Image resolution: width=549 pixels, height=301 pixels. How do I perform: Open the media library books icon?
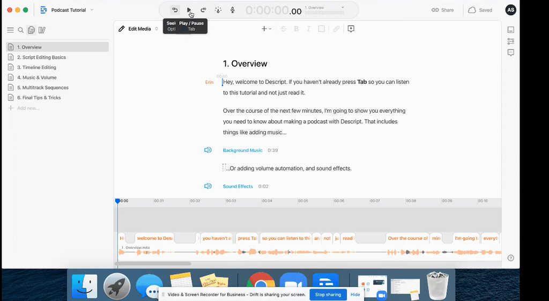42,30
